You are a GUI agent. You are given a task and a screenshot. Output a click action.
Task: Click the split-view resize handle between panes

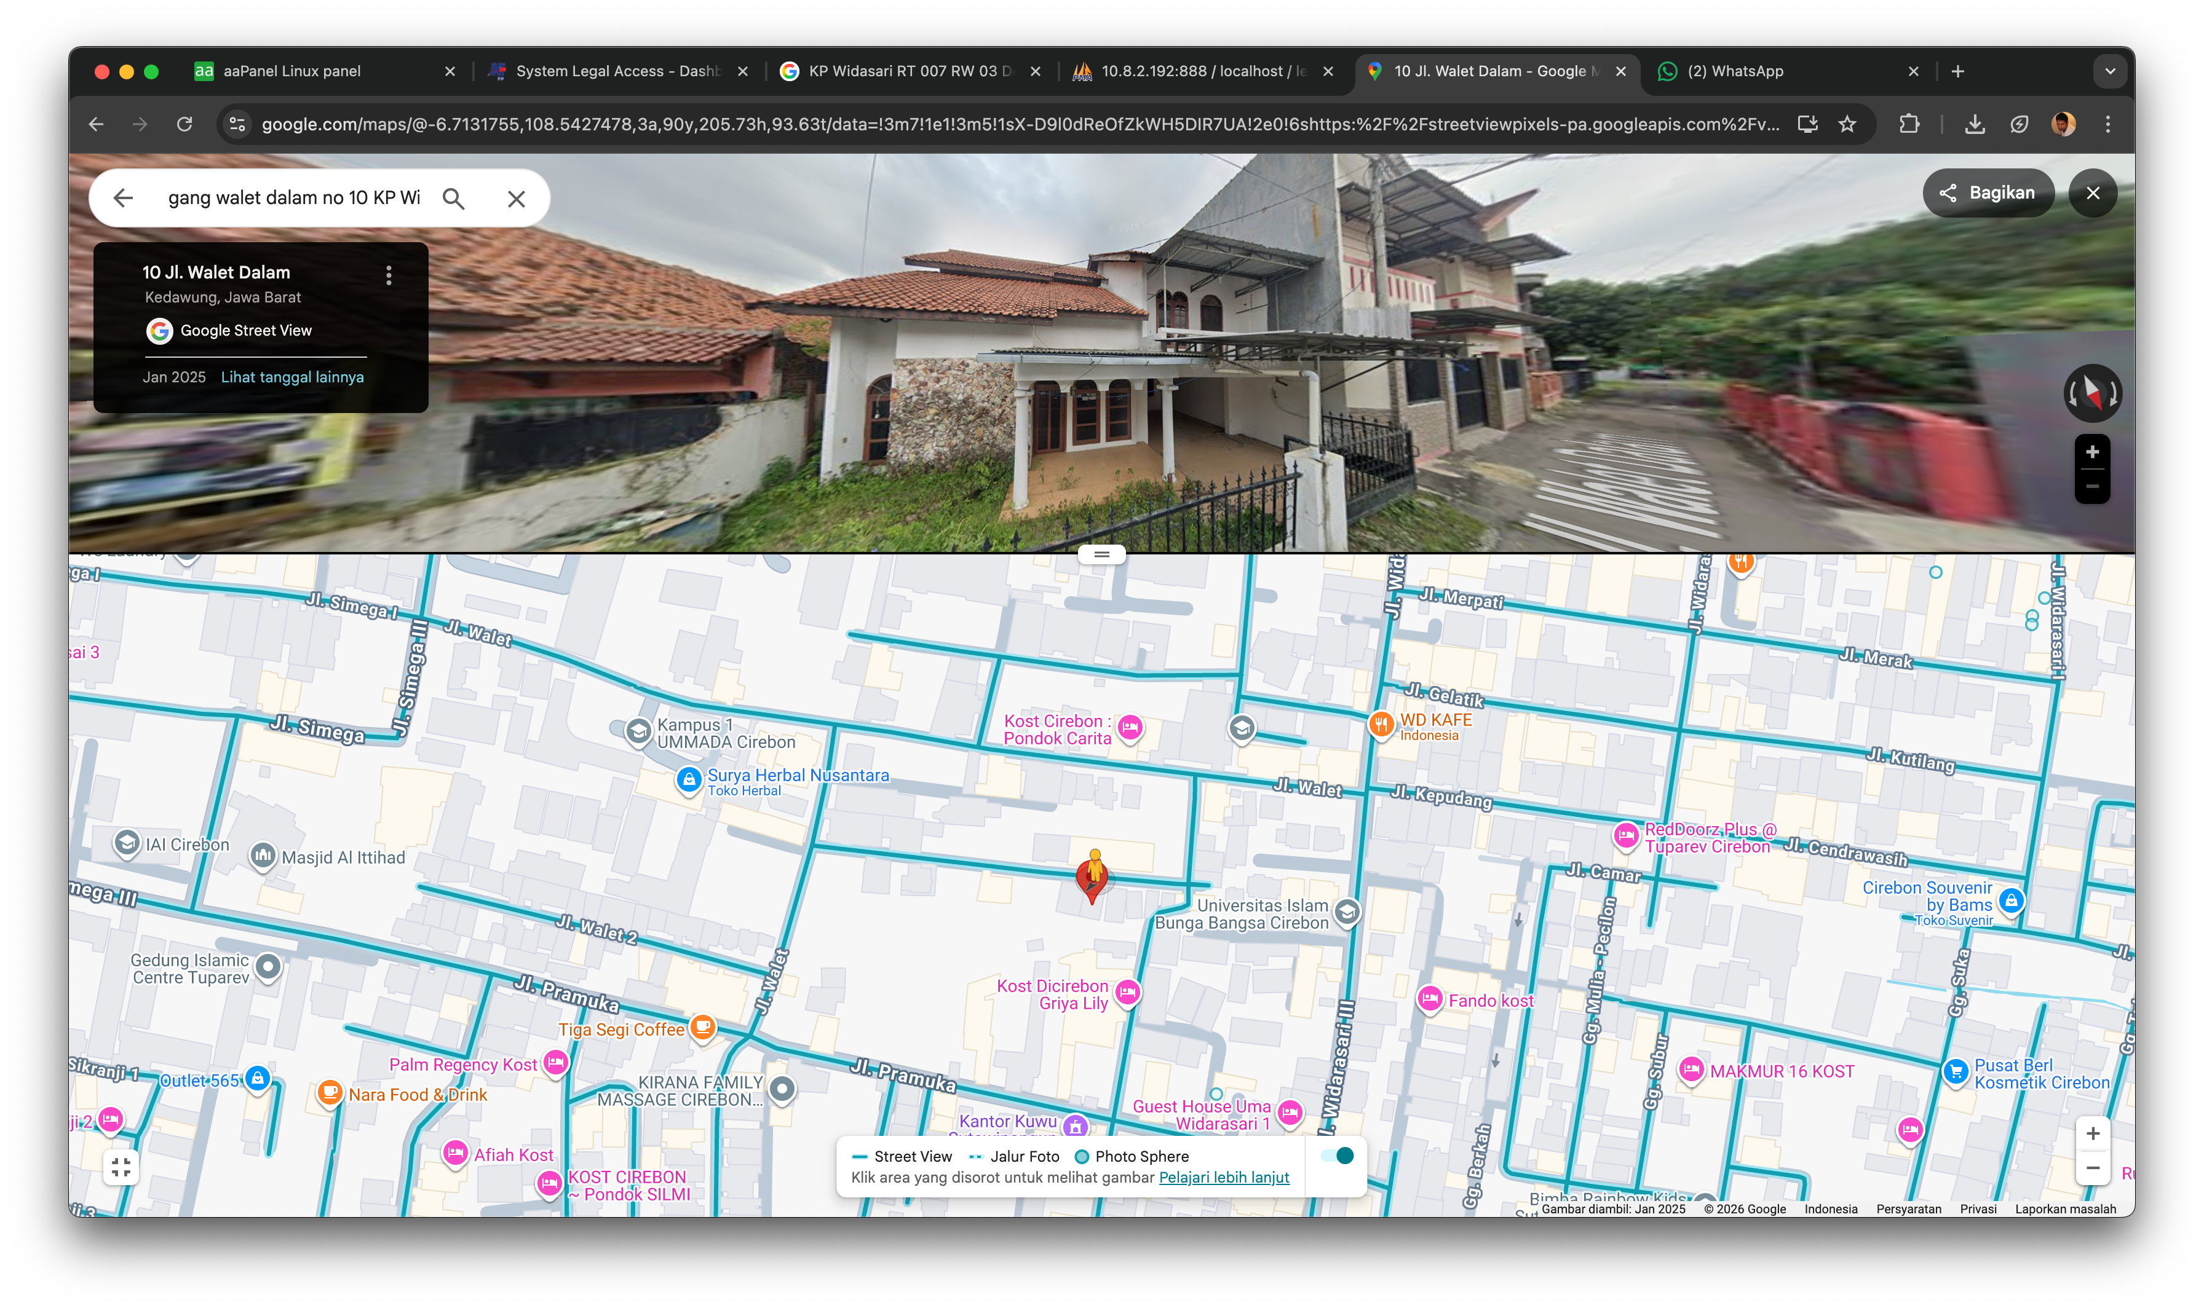pyautogui.click(x=1102, y=554)
